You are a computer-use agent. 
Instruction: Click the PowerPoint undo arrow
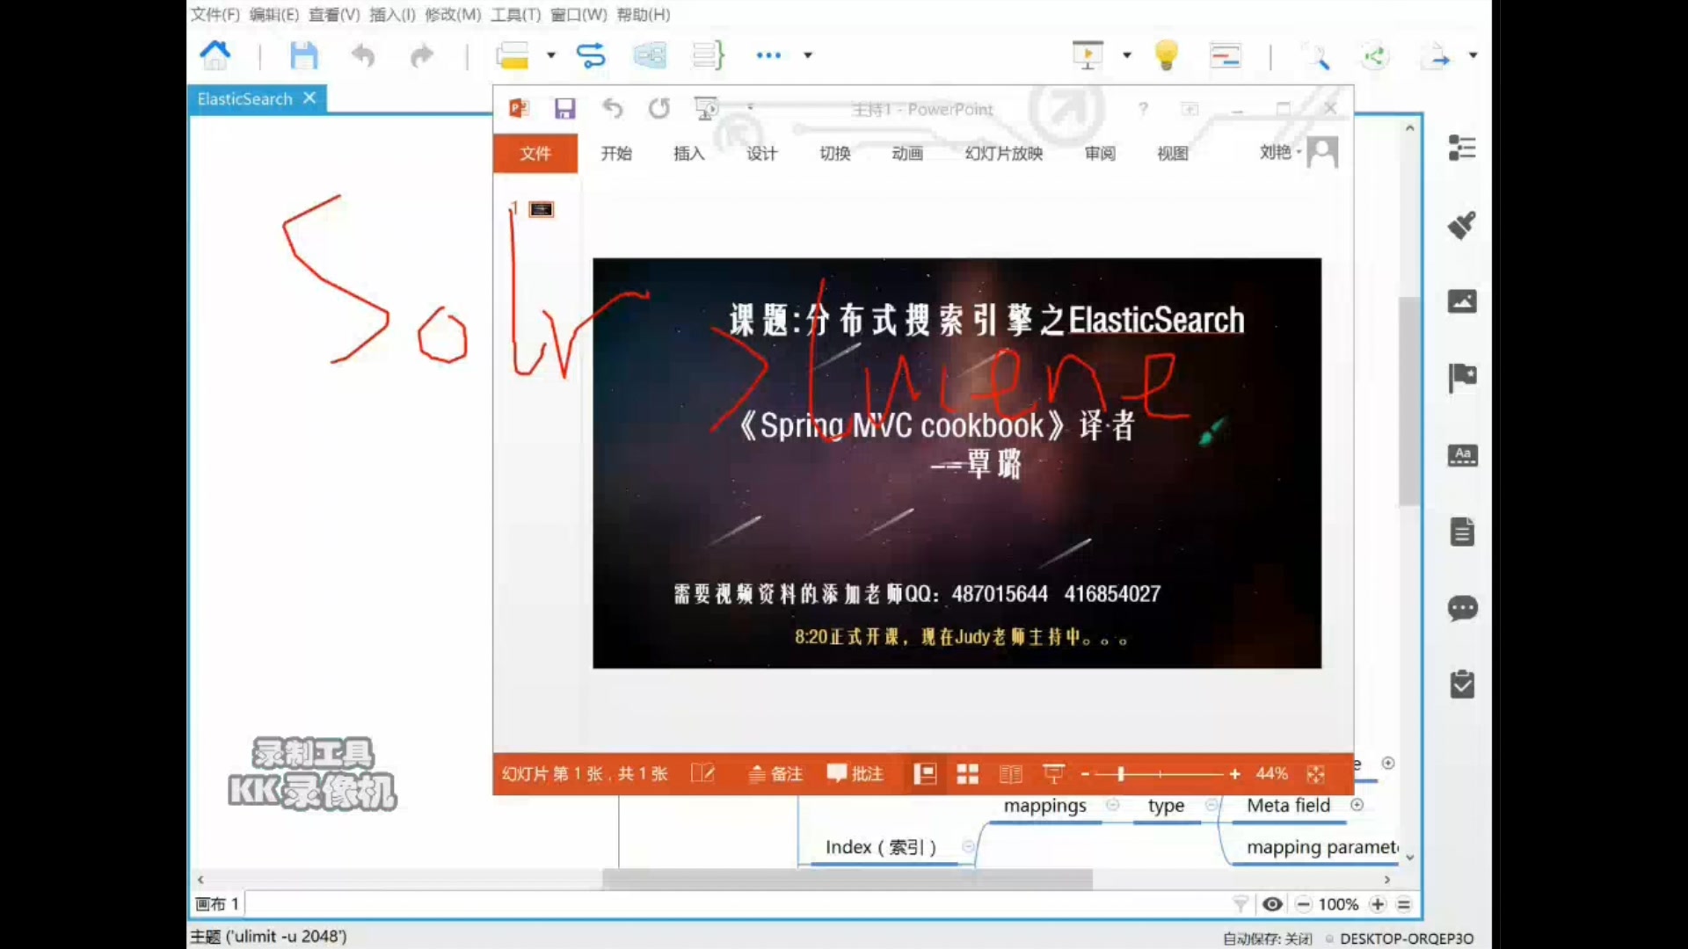pyautogui.click(x=612, y=109)
